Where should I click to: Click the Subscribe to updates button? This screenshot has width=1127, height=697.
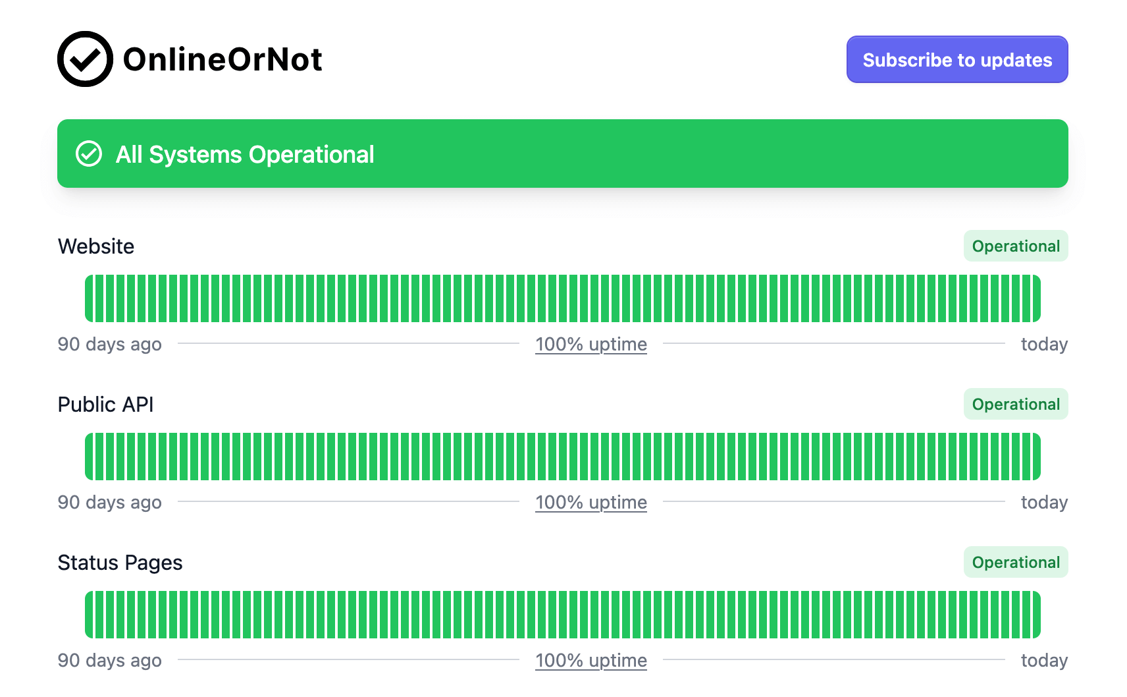(957, 59)
